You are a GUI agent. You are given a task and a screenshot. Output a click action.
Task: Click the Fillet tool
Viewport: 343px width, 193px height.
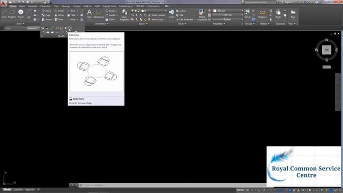[71, 15]
